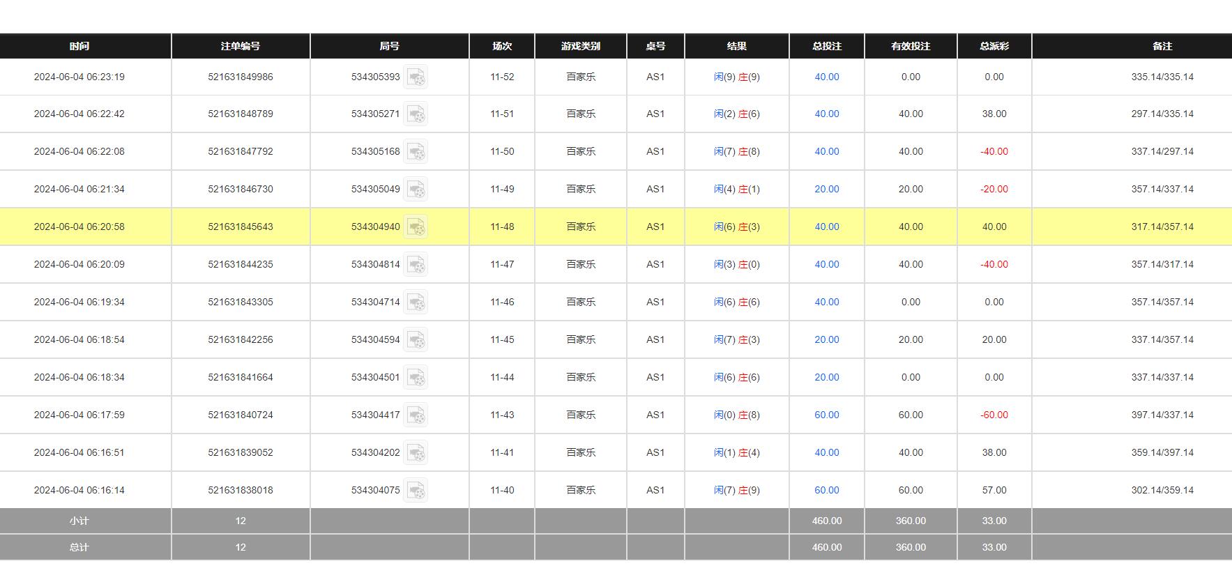Click the video icon next to 534305049
The image size is (1232, 575).
pyautogui.click(x=416, y=190)
